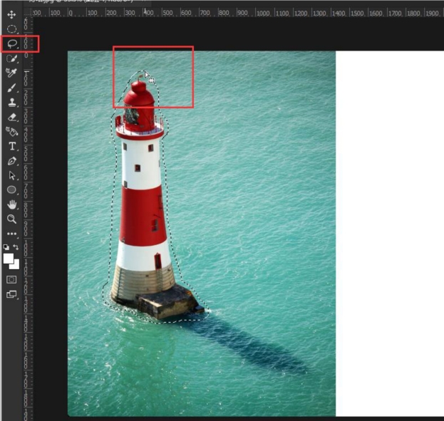Select the Hand tool
This screenshot has width=444, height=421.
coord(12,204)
